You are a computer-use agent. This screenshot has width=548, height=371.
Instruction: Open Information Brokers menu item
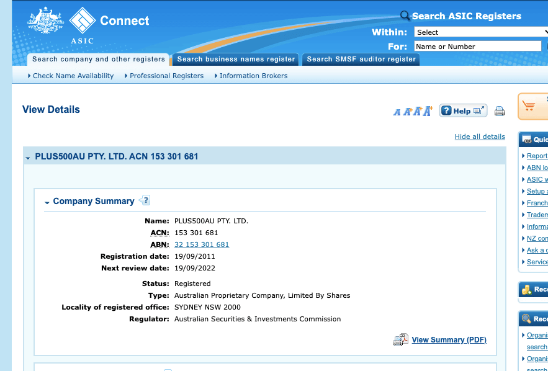[253, 76]
